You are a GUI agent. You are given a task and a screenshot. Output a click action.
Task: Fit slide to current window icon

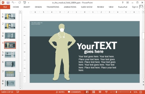[141, 92]
